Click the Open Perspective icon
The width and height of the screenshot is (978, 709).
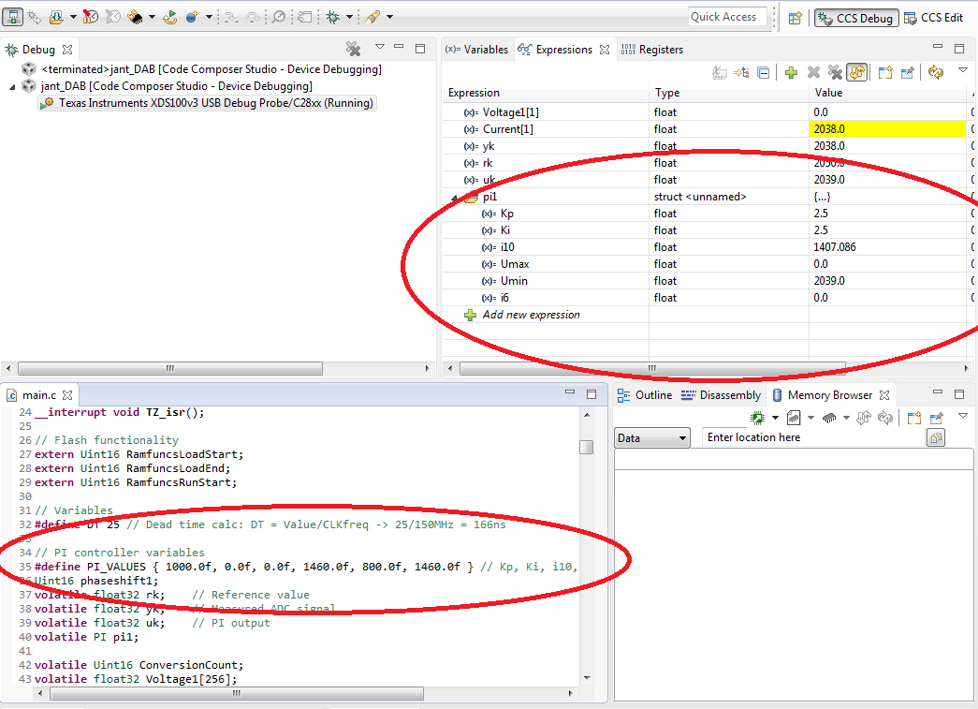click(x=795, y=18)
